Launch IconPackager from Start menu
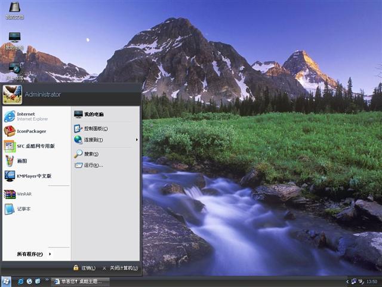Viewport: 382px width, 287px height. [31, 131]
